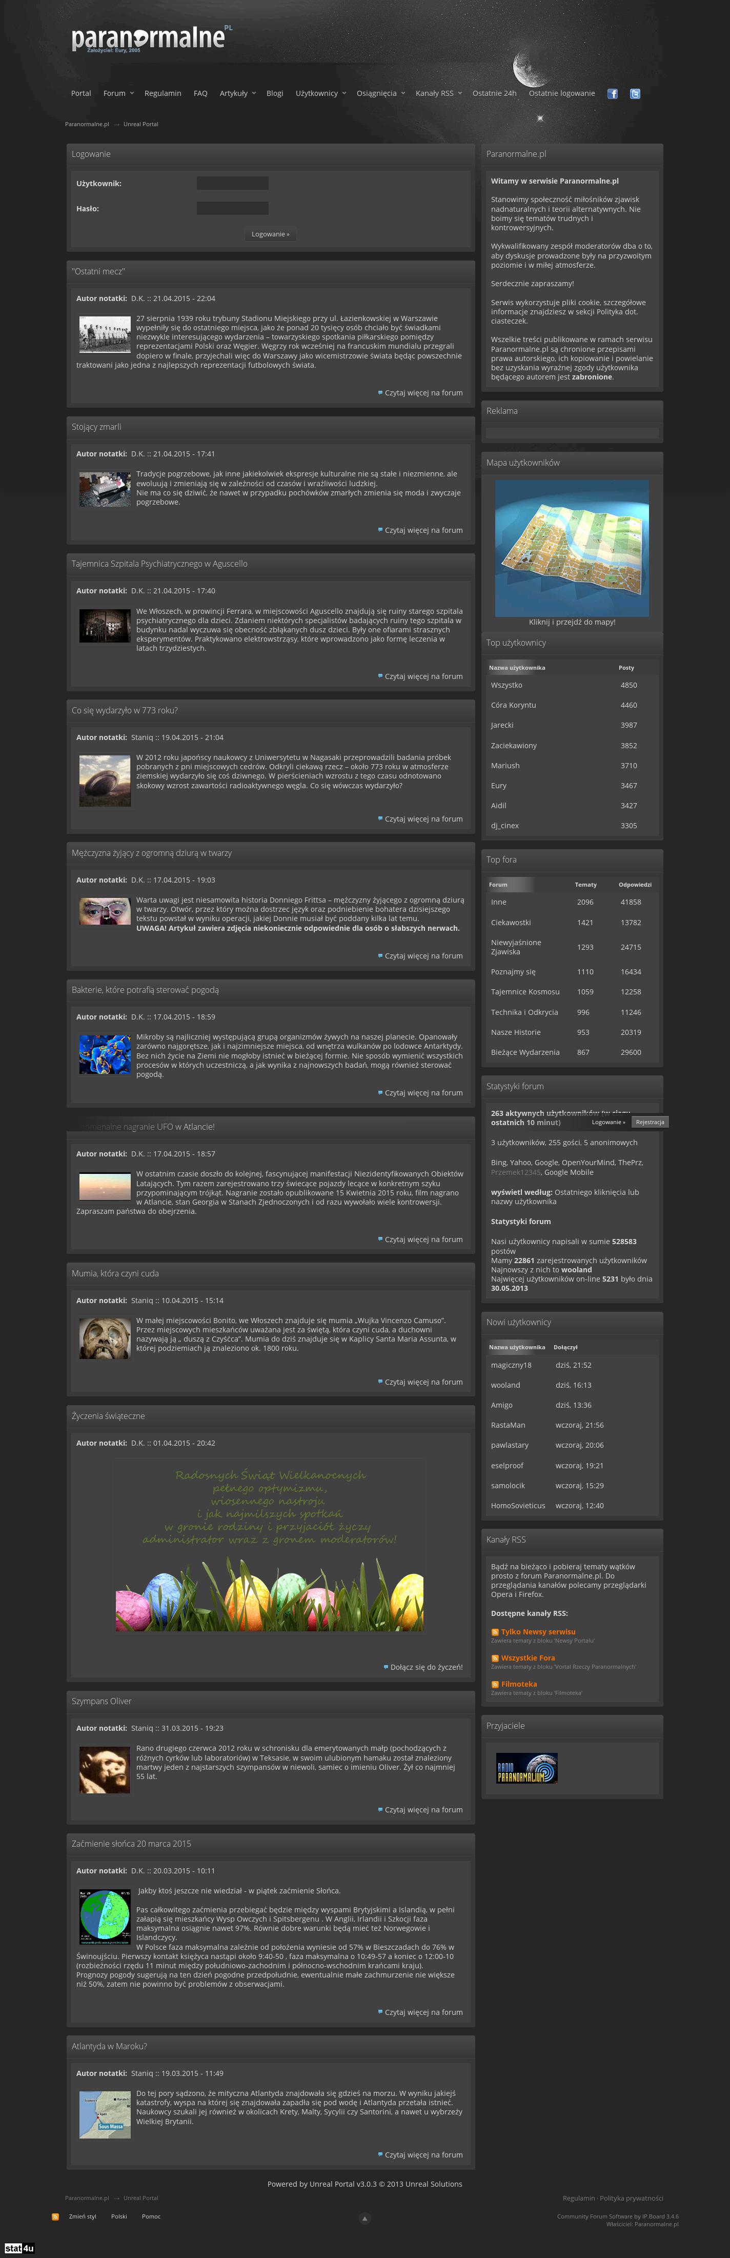Open the 'Polski' language selector

[119, 2217]
